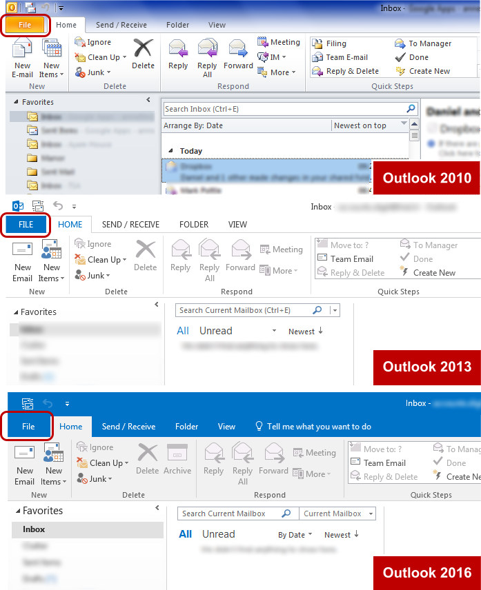Click Reply All icon in Outlook 2010
481x590 pixels.
click(208, 48)
